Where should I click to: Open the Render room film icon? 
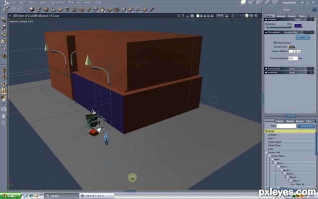(x=275, y=2)
